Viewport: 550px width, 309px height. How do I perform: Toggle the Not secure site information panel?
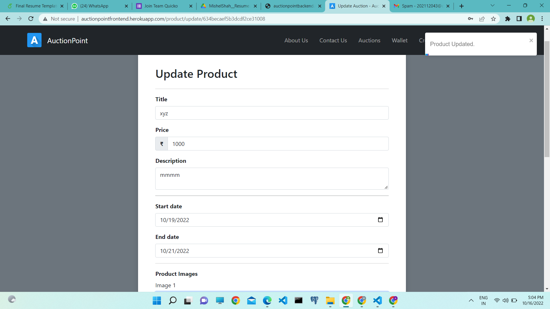coord(59,19)
